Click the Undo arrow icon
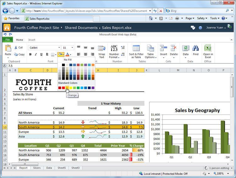Image resolution: width=236 pixels, height=178 pixels. 5,34
